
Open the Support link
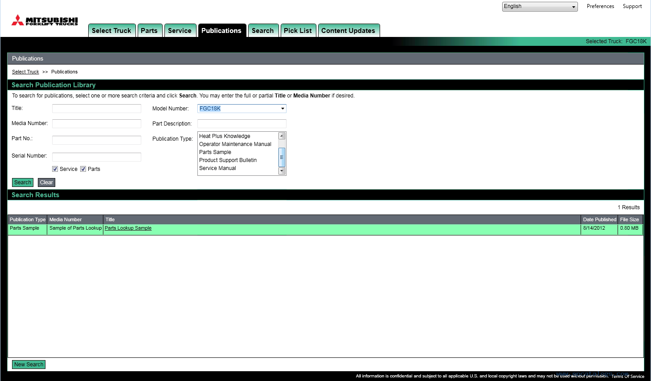point(632,6)
